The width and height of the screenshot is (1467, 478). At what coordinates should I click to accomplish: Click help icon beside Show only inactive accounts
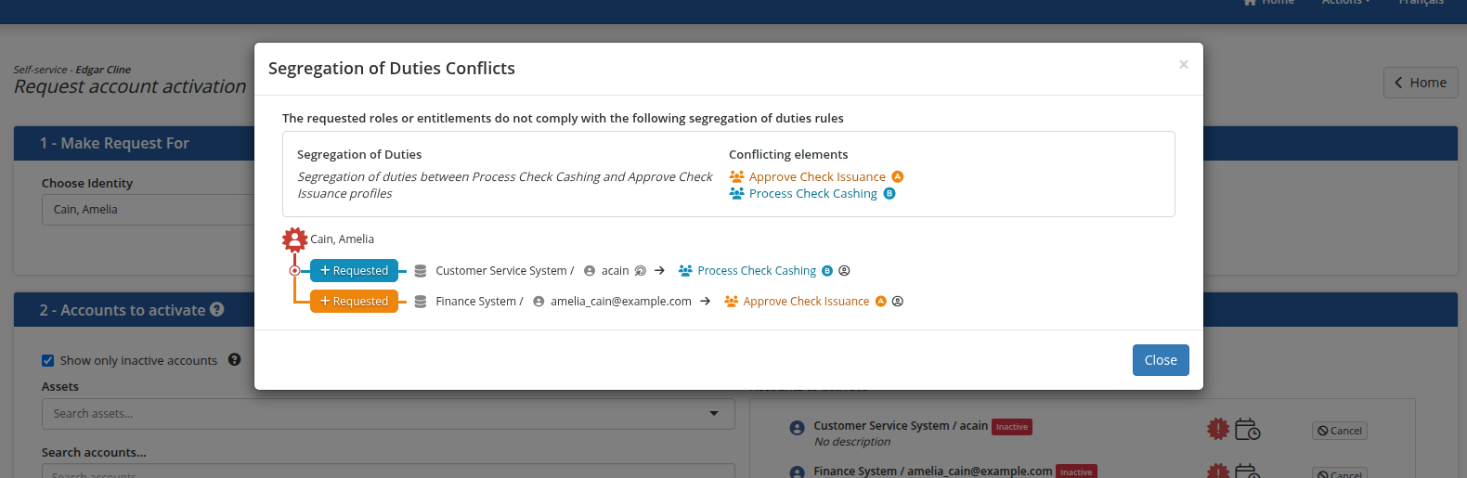click(x=234, y=359)
